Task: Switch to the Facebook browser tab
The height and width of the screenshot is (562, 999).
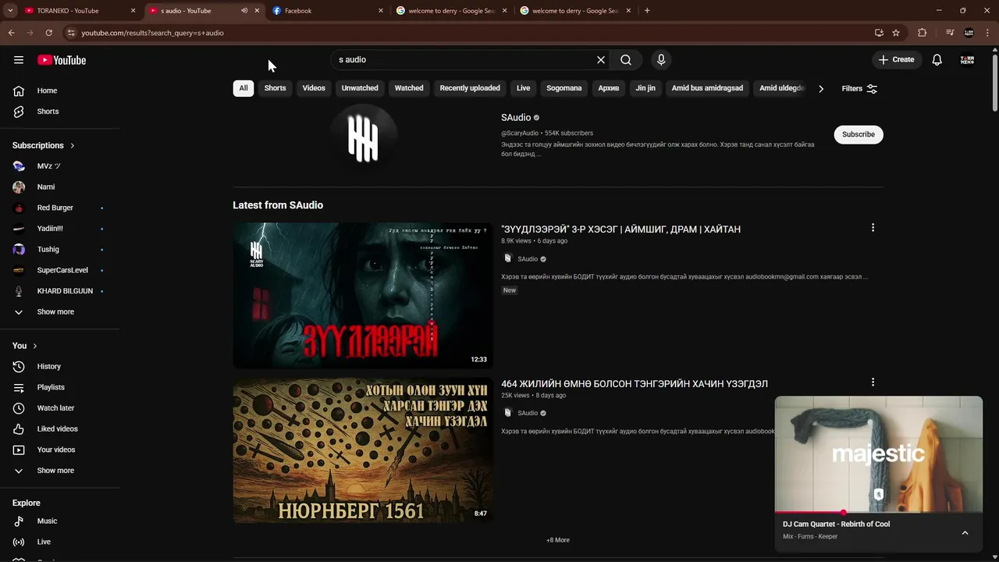Action: pos(328,11)
